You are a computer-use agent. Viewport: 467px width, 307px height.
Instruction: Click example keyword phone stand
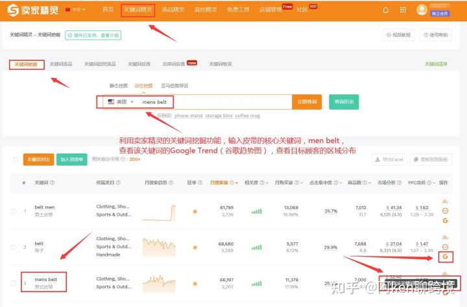189,116
